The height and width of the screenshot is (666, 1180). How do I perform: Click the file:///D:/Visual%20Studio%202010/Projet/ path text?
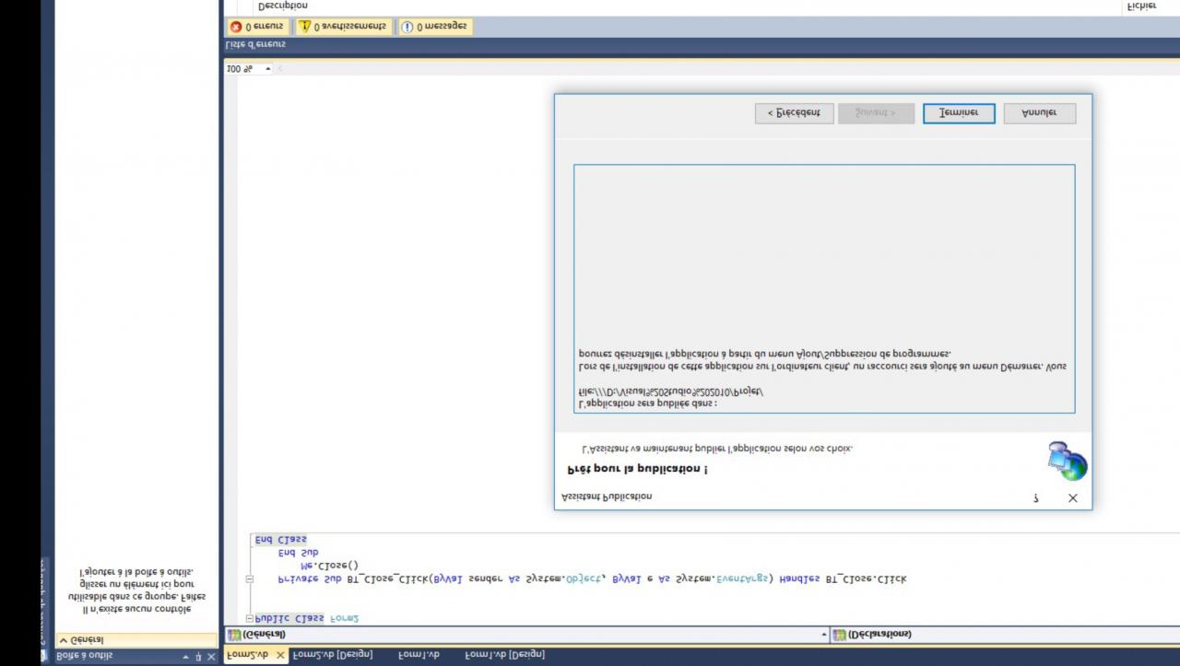pyautogui.click(x=671, y=391)
